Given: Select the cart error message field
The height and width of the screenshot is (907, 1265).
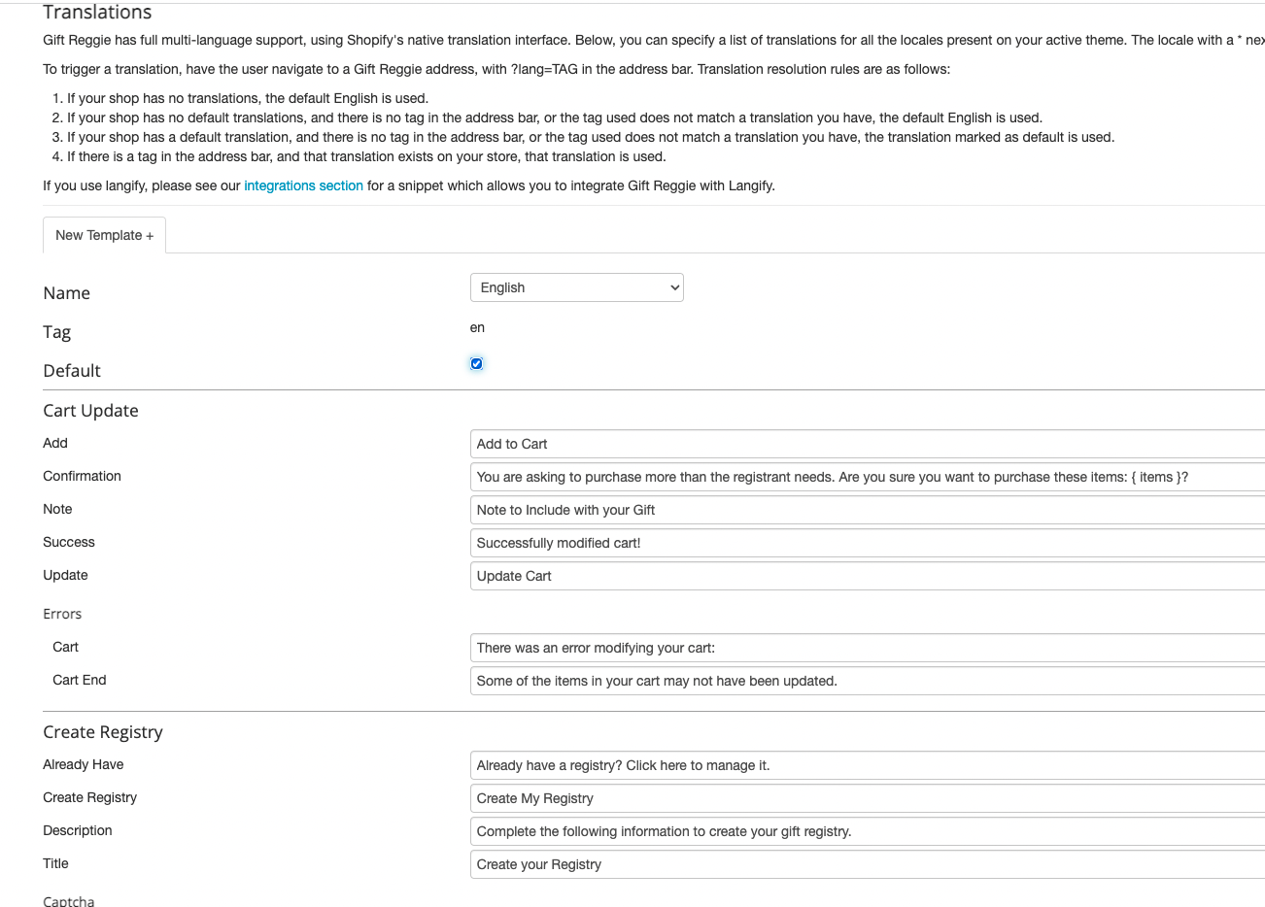Looking at the screenshot, I should [868, 648].
